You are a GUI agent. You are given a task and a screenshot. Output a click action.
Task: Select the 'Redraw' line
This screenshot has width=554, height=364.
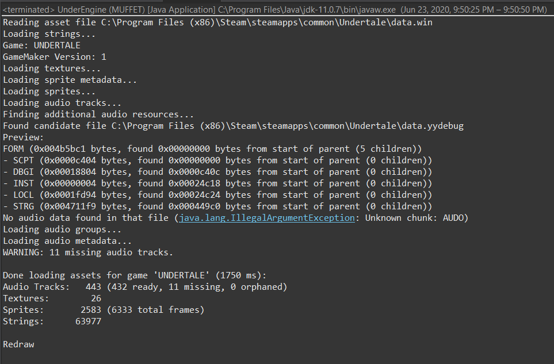click(18, 344)
